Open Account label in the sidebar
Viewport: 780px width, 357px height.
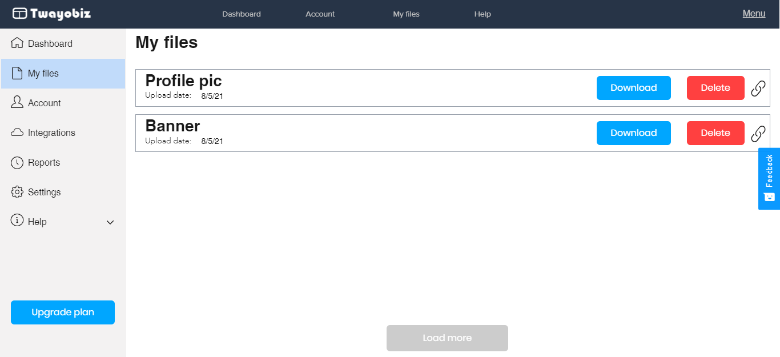[45, 103]
